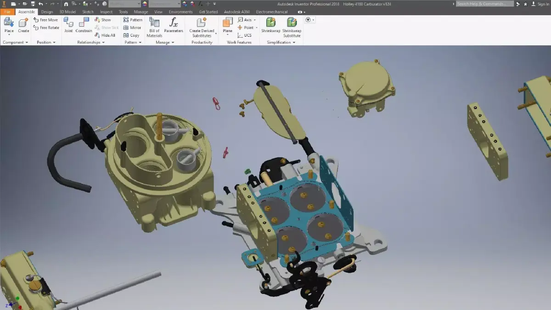551x310 pixels.
Task: Click Hide All relationships
Action: (105, 35)
